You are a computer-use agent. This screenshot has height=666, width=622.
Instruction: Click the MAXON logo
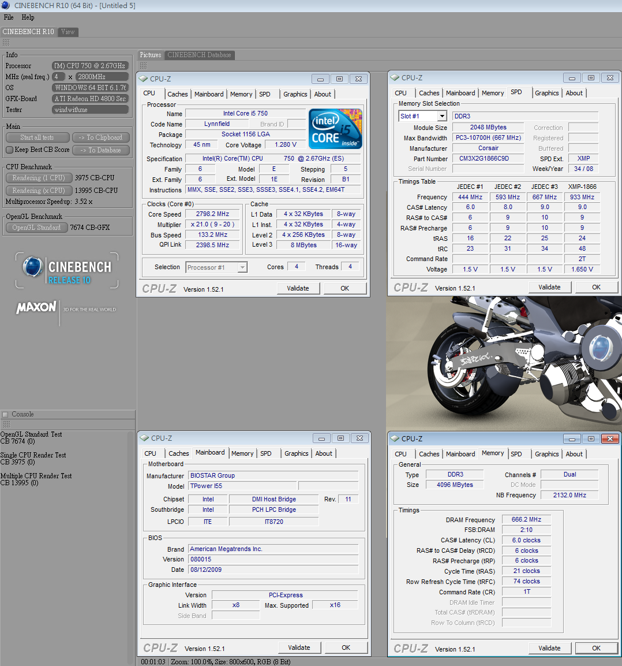point(36,307)
